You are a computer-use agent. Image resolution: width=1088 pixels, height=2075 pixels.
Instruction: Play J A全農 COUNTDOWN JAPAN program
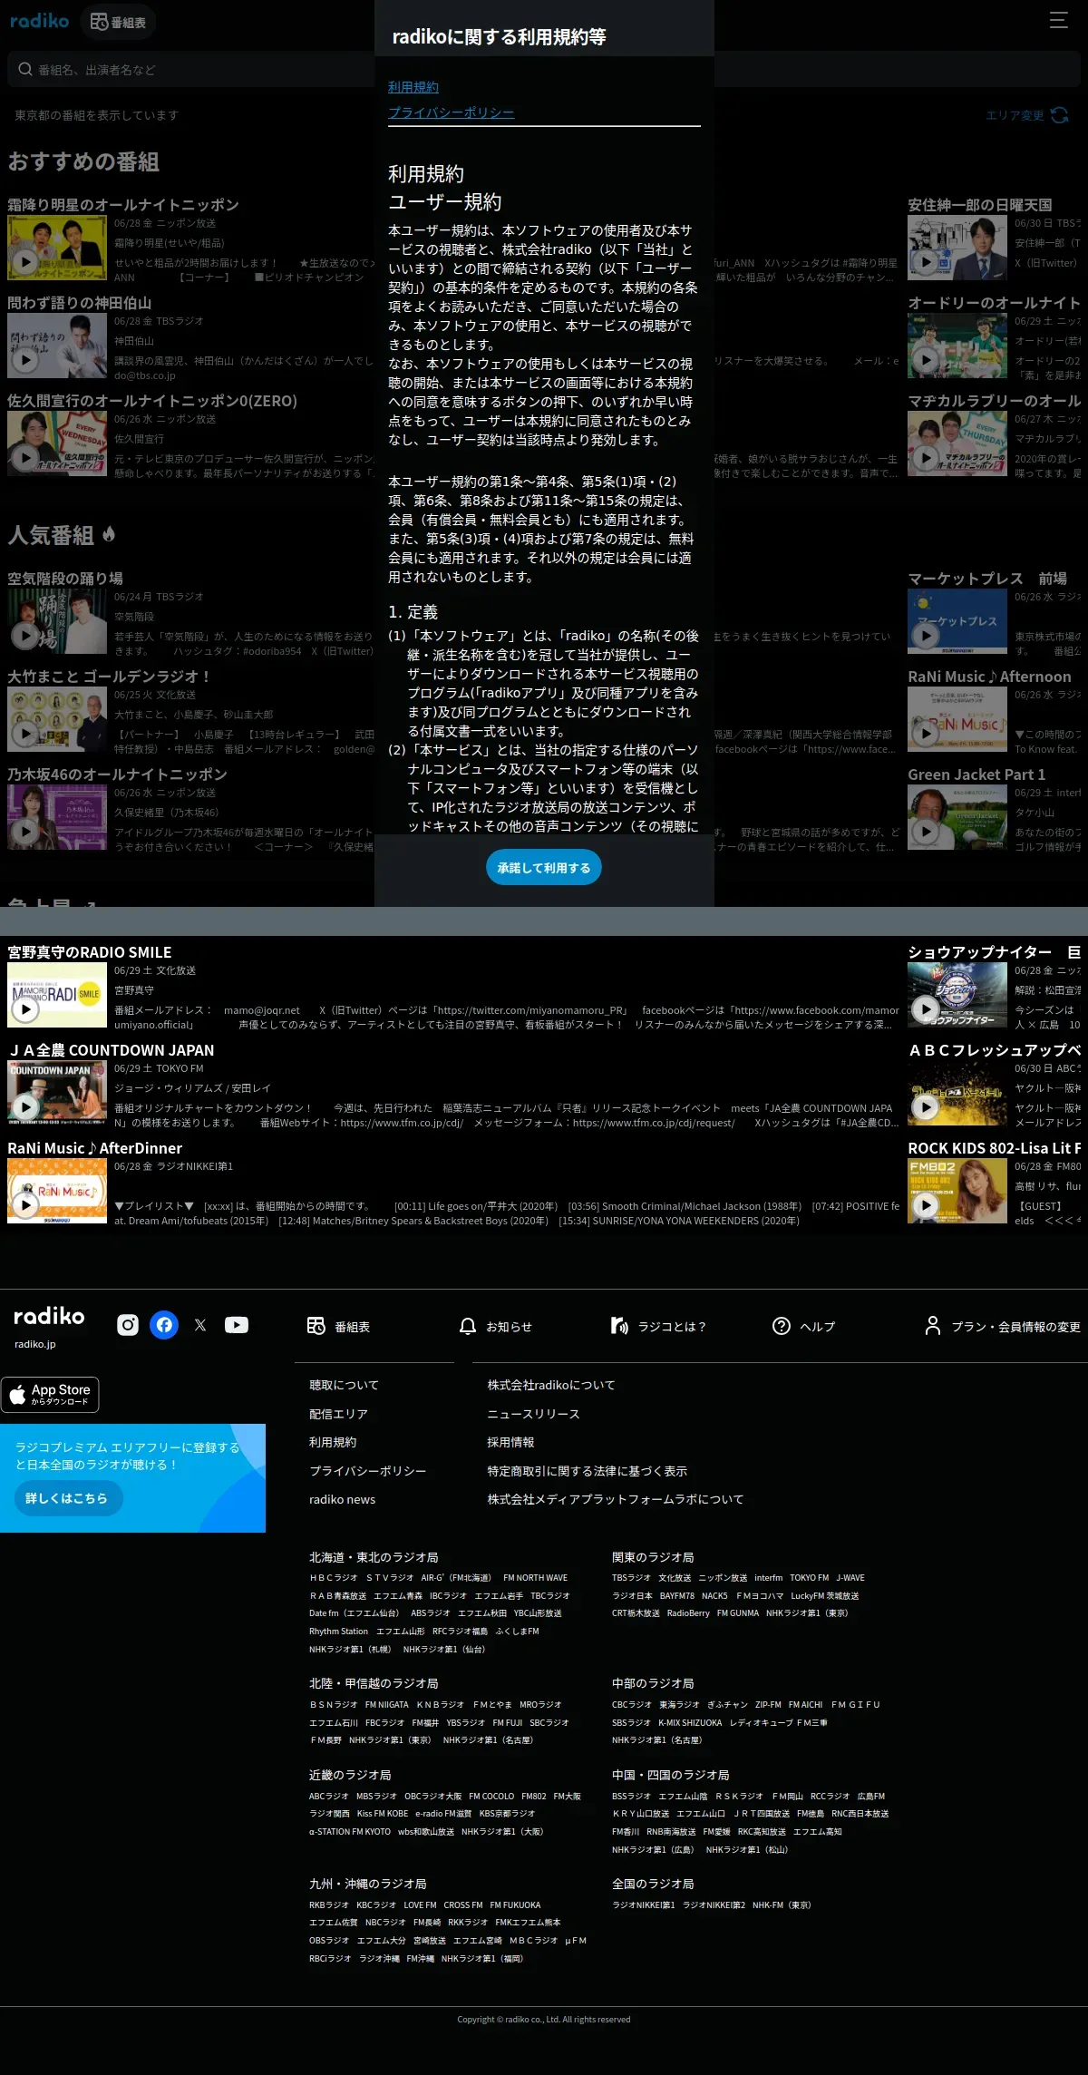coord(57,1093)
